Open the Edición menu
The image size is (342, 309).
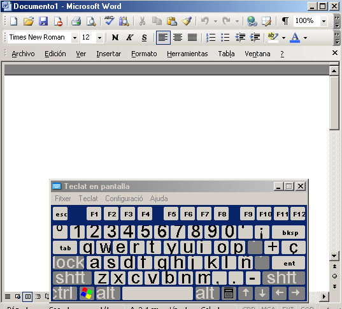click(55, 54)
